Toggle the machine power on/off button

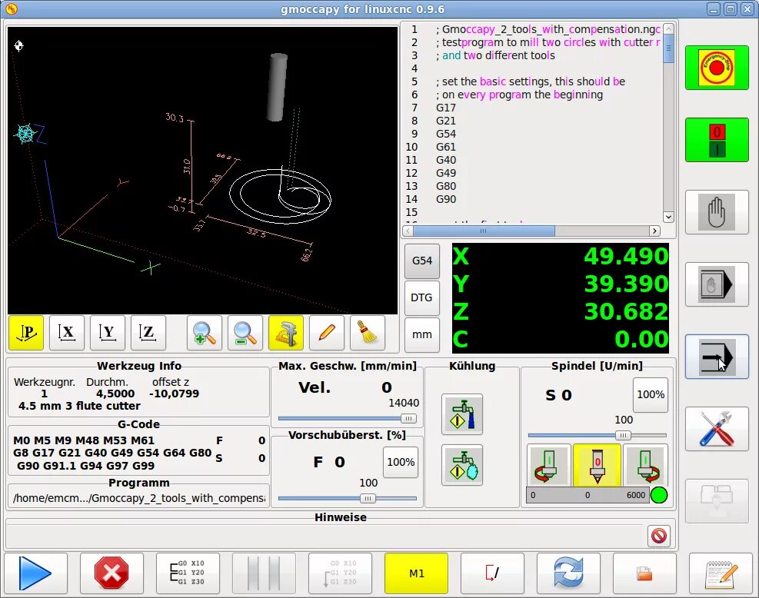pos(717,140)
